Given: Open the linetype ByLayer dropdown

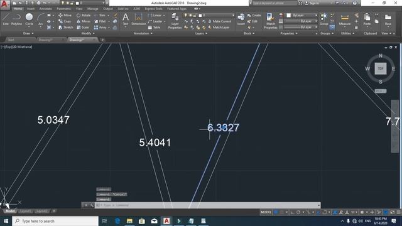Looking at the screenshot, I should [301, 27].
